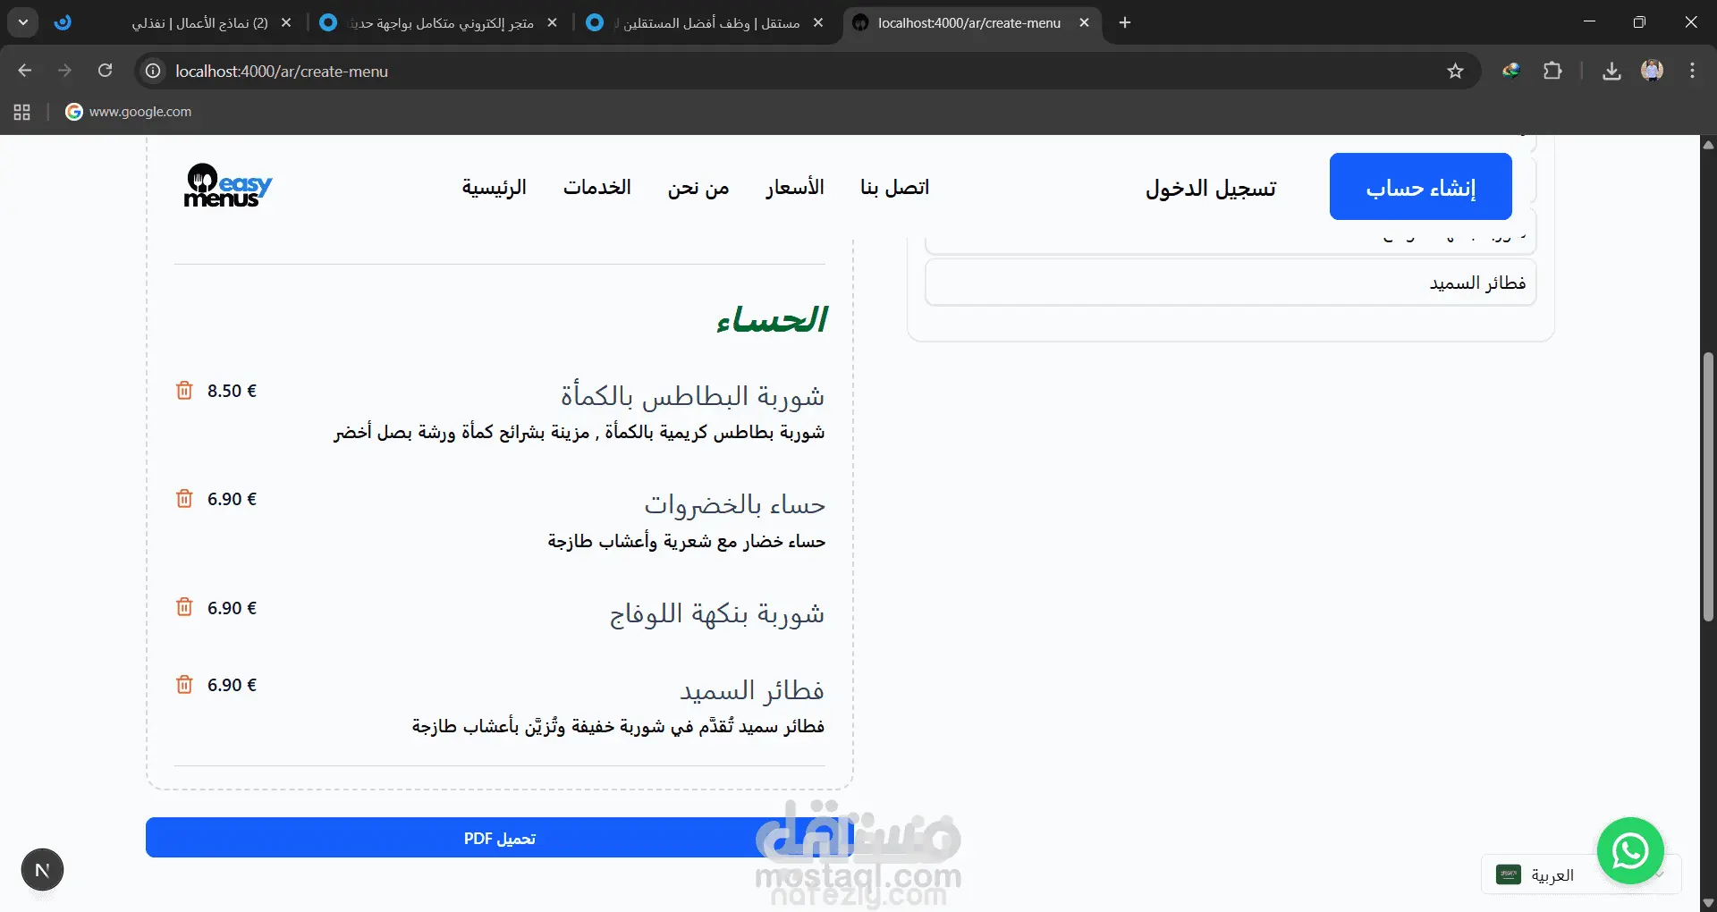
Task: Click the إنشاء حساب button
Action: (x=1420, y=186)
